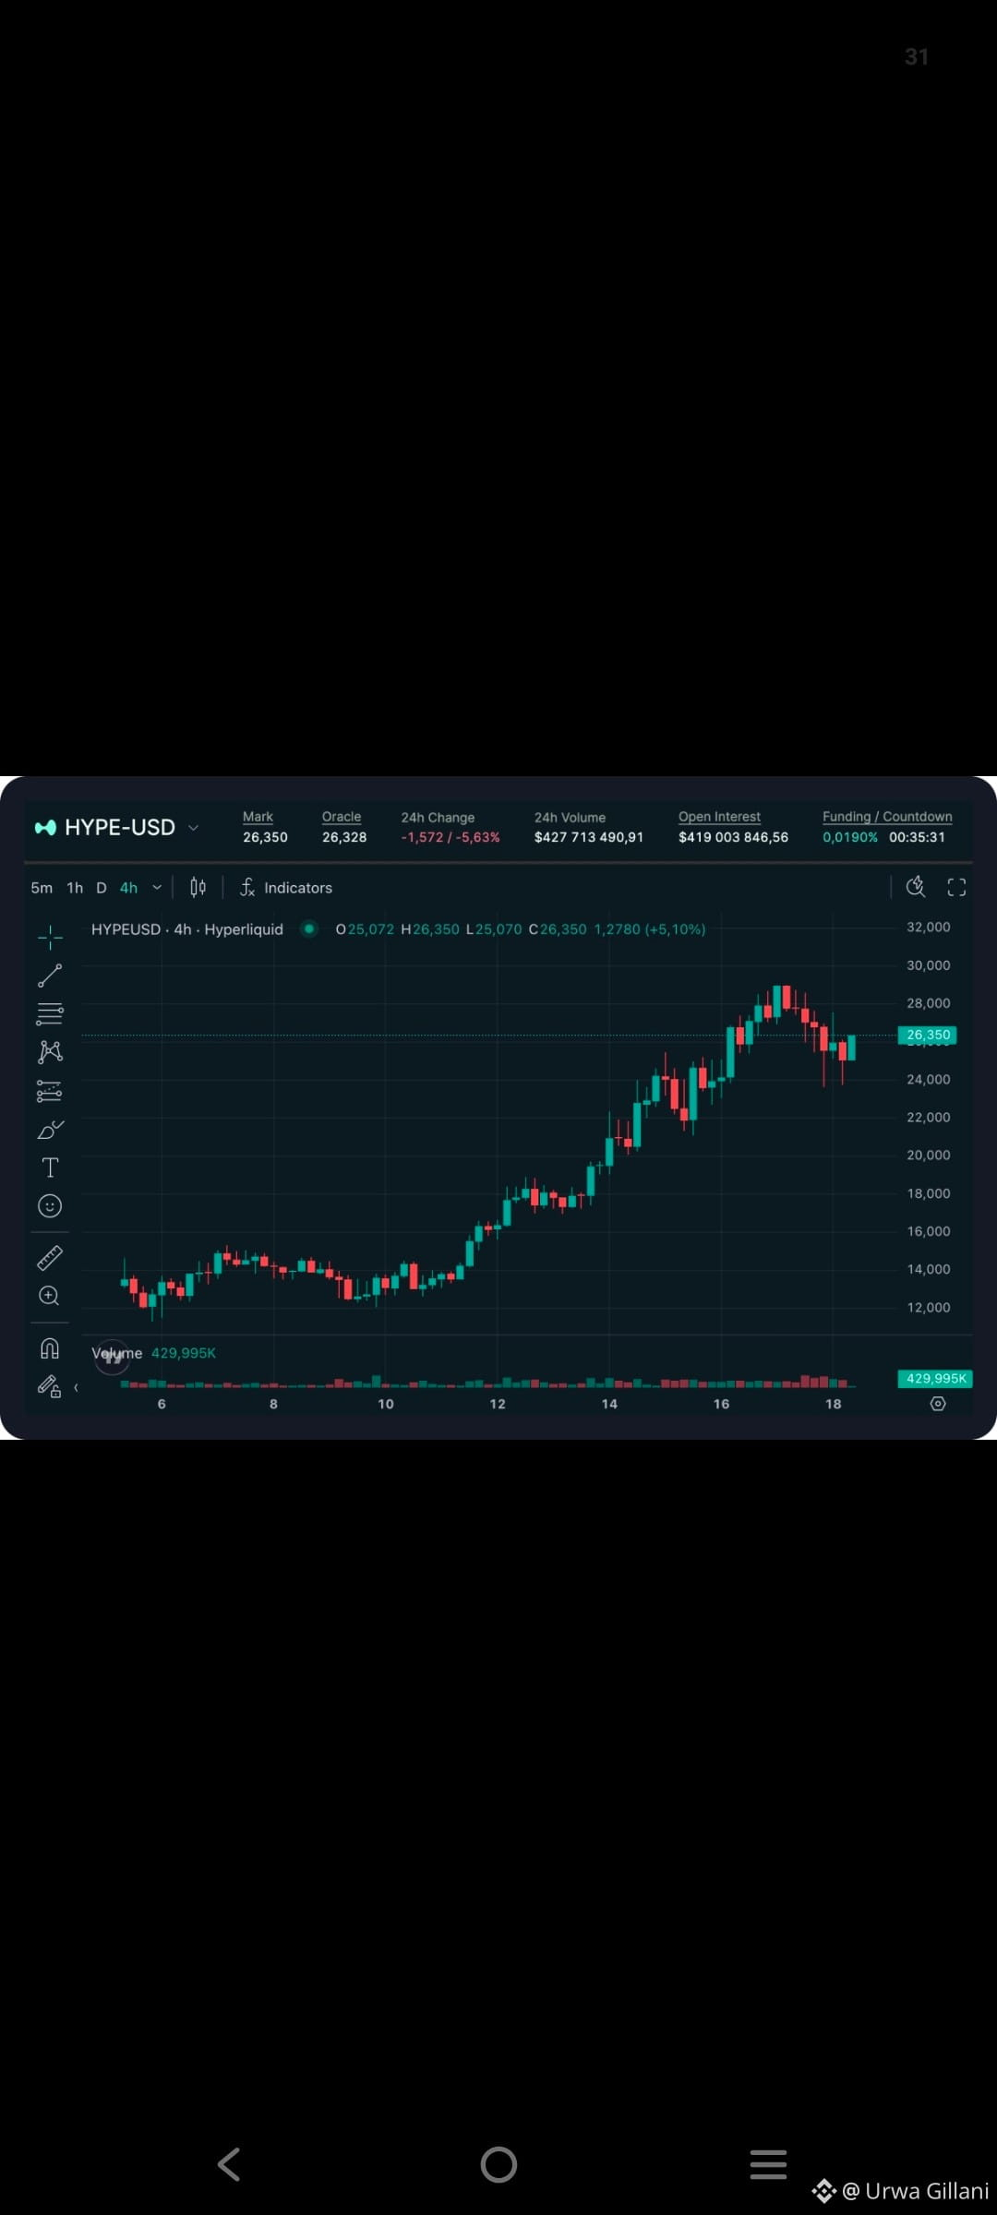The image size is (997, 2215).
Task: Click the Open Interest label
Action: [719, 817]
